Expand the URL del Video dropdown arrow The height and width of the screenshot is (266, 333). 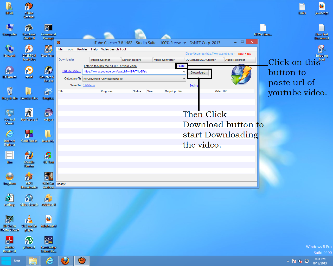[184, 72]
